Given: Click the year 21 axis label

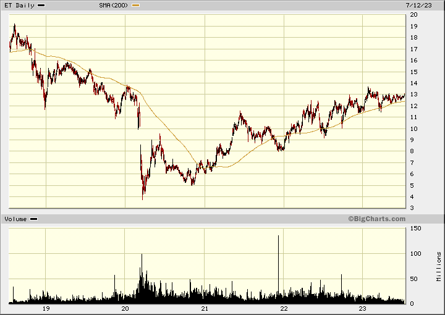Looking at the screenshot, I should 205,309.
